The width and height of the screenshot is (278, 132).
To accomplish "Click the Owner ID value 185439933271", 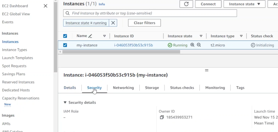I will tap(179, 117).
